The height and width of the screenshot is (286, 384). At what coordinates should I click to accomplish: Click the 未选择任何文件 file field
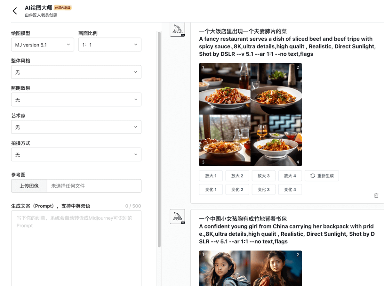[x=94, y=186]
